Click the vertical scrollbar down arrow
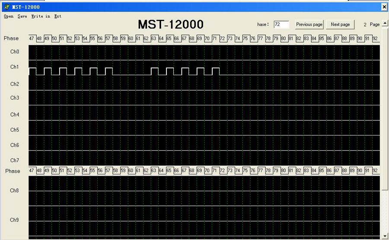The width and height of the screenshot is (389, 240). tap(385, 236)
